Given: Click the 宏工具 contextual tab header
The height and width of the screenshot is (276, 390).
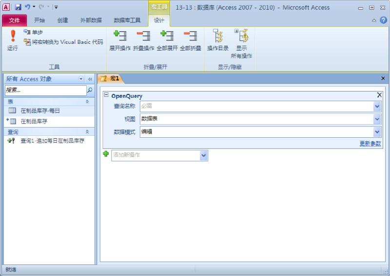Looking at the screenshot, I should (x=159, y=7).
